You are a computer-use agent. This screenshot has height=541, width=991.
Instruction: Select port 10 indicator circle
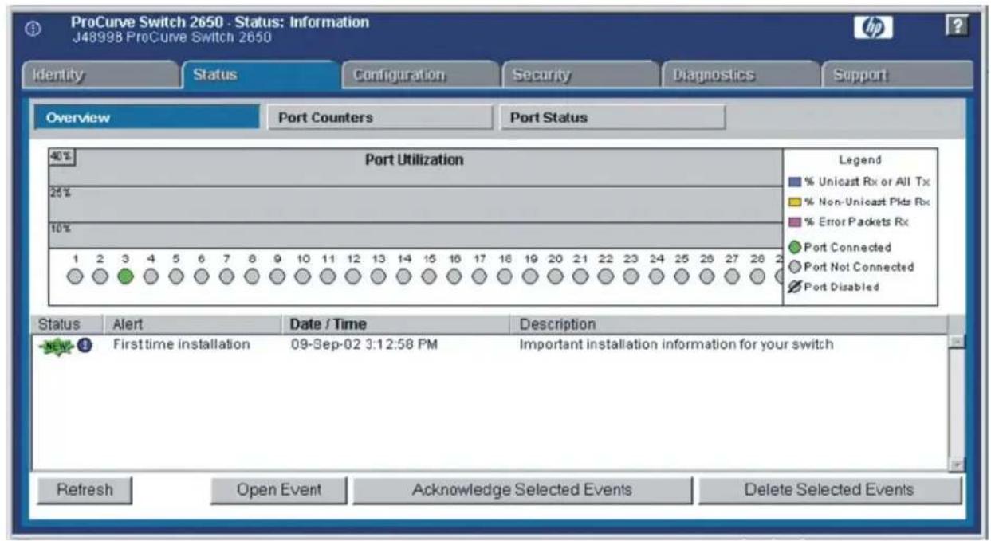click(303, 276)
